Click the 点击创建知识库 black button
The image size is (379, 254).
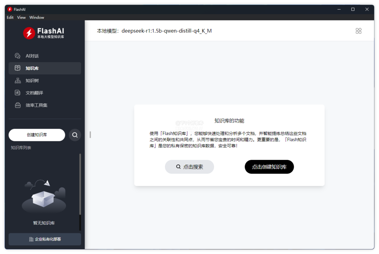[269, 167]
